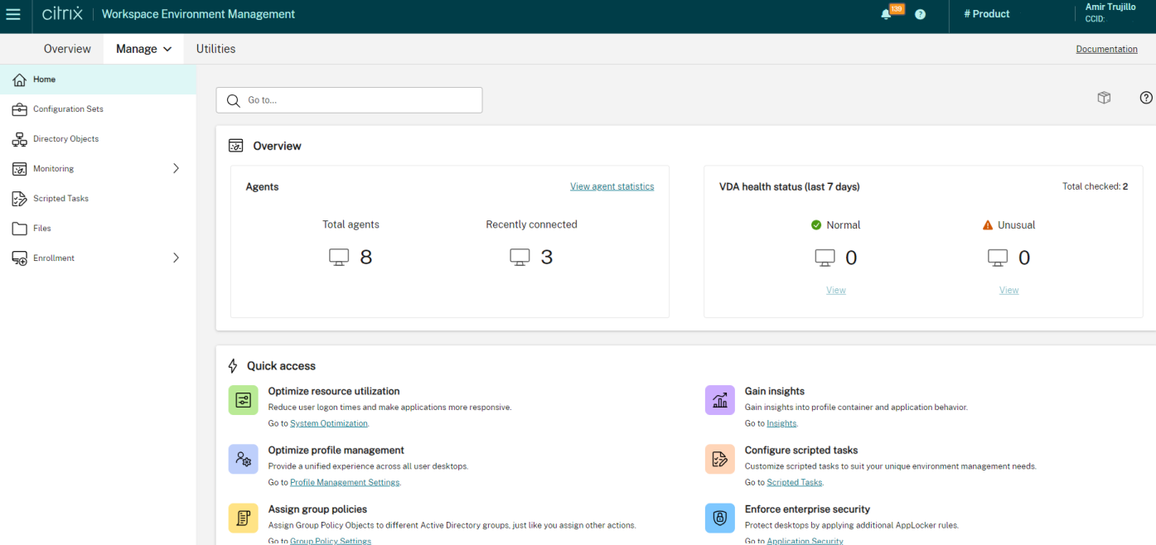Click the circled help icon beside cube
Screen dimensions: 1156x545
coord(1146,98)
